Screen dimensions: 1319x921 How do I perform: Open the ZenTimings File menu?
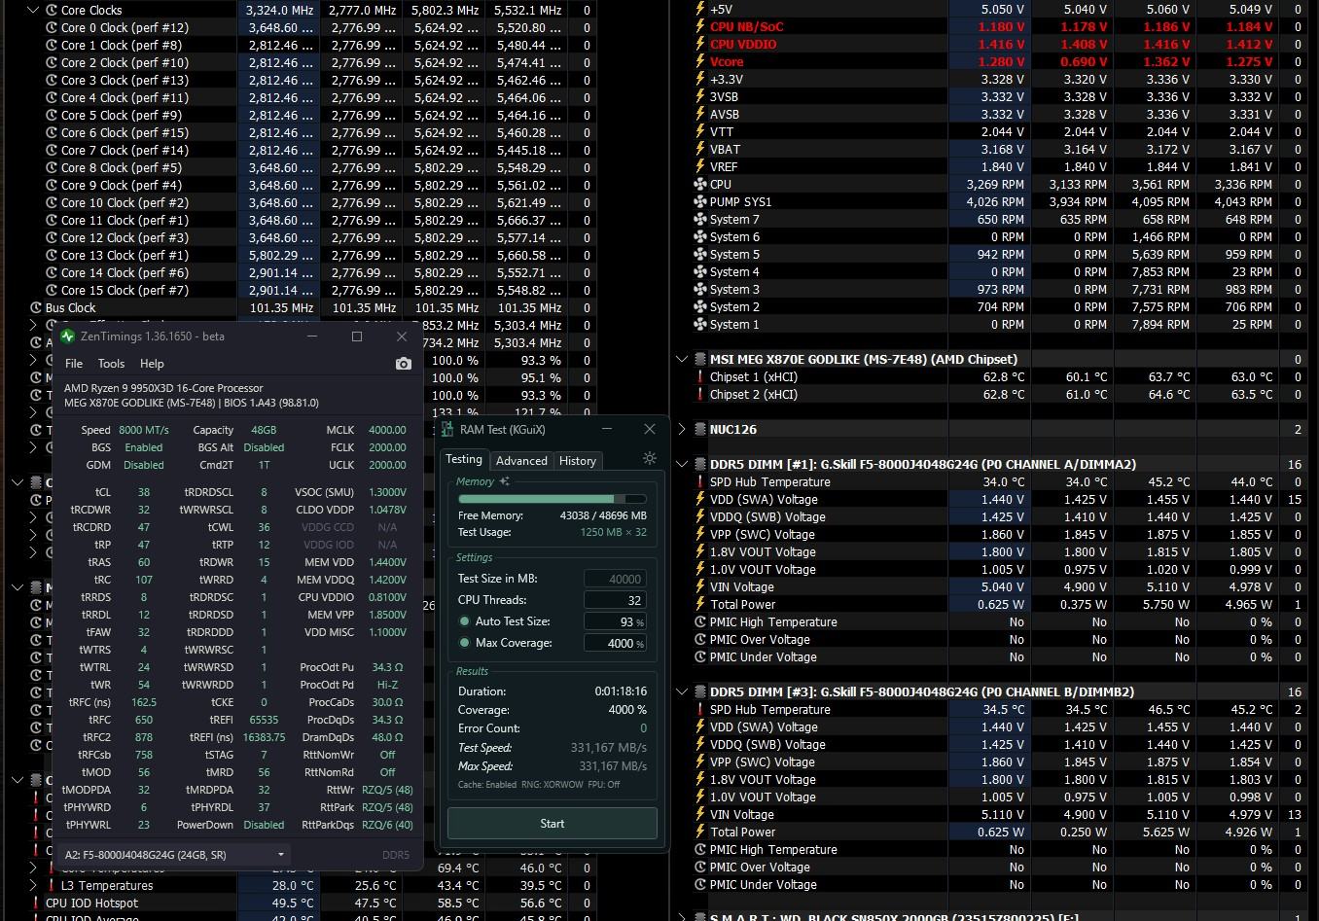coord(74,364)
